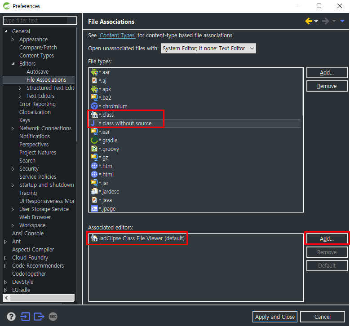Click the type filter text field

pyautogui.click(x=40, y=21)
